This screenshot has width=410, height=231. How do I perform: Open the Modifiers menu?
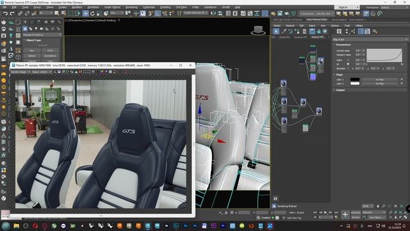tap(77, 7)
